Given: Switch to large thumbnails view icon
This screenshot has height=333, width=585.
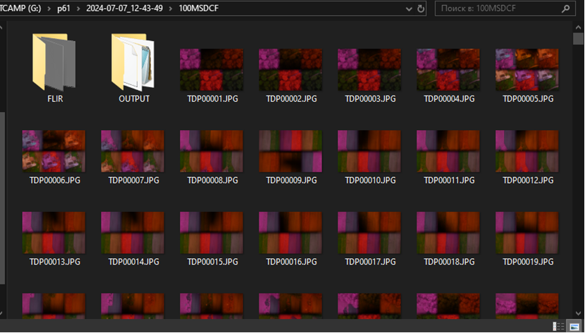Looking at the screenshot, I should pyautogui.click(x=574, y=326).
